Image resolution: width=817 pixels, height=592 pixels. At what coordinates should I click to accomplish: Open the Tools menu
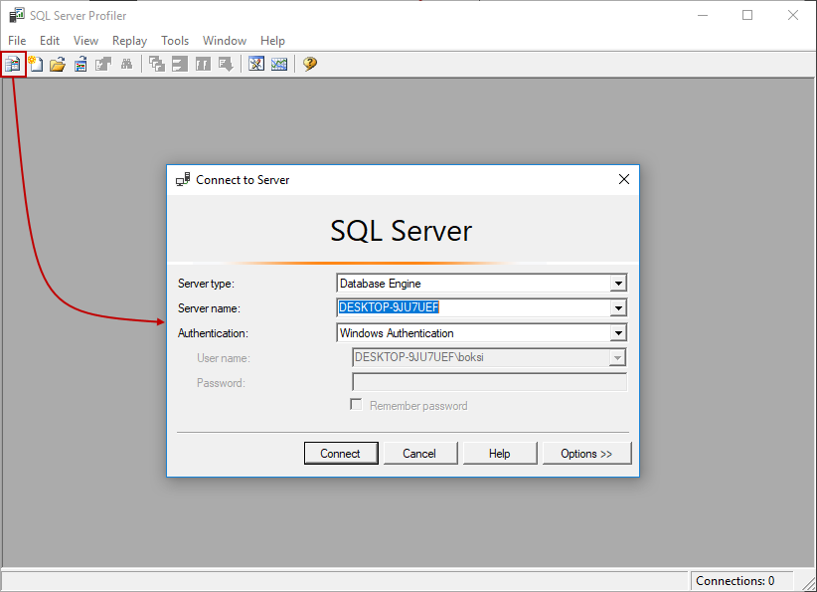pos(175,41)
